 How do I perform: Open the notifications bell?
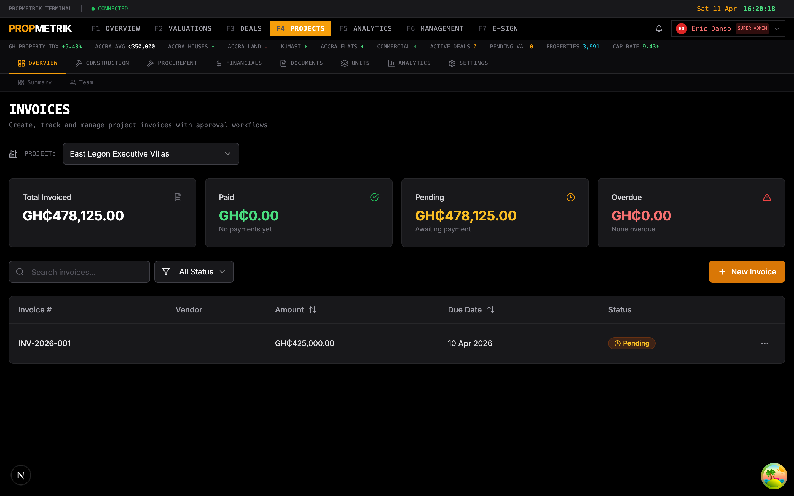tap(658, 29)
